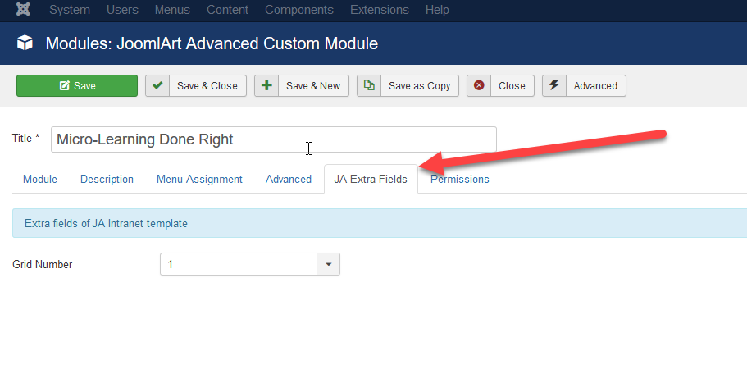The height and width of the screenshot is (388, 747).
Task: Click the Save & New button label
Action: (x=313, y=86)
